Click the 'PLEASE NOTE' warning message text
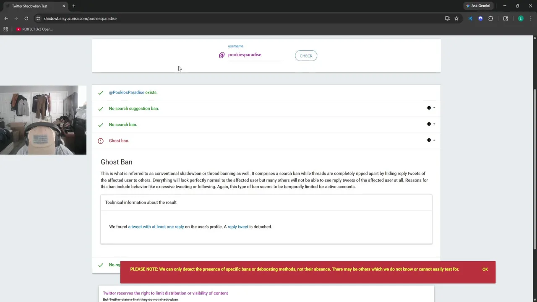The image size is (537, 302). click(x=295, y=269)
